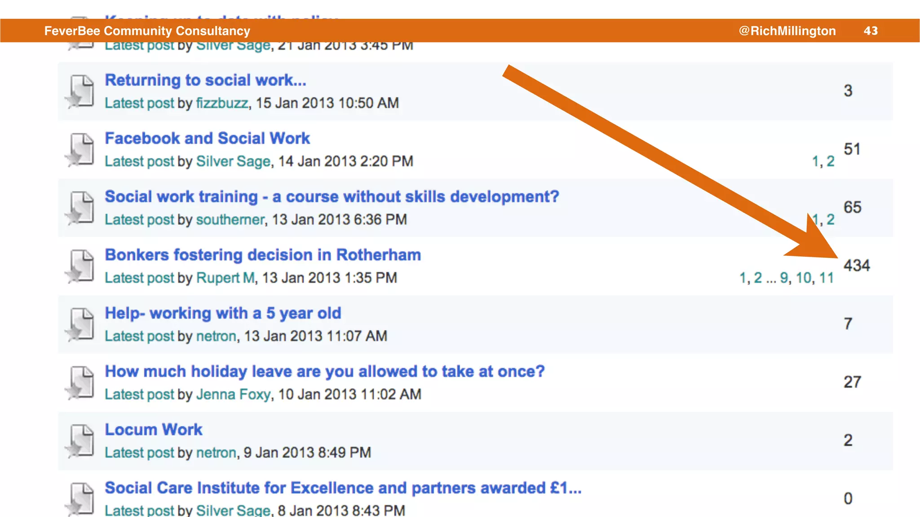Open the 'Locum Work' thread

coord(154,429)
